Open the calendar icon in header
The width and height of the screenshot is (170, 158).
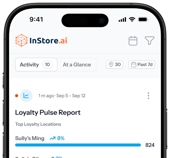point(133,41)
